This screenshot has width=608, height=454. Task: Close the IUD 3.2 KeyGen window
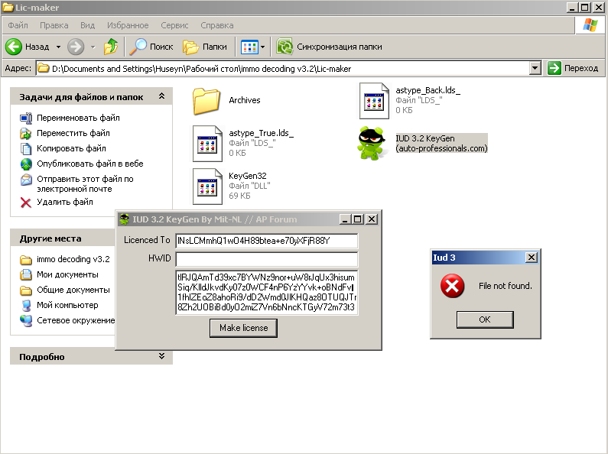click(372, 219)
